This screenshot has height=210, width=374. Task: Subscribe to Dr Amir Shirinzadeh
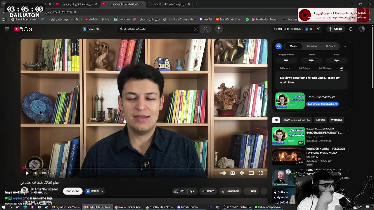point(73,191)
